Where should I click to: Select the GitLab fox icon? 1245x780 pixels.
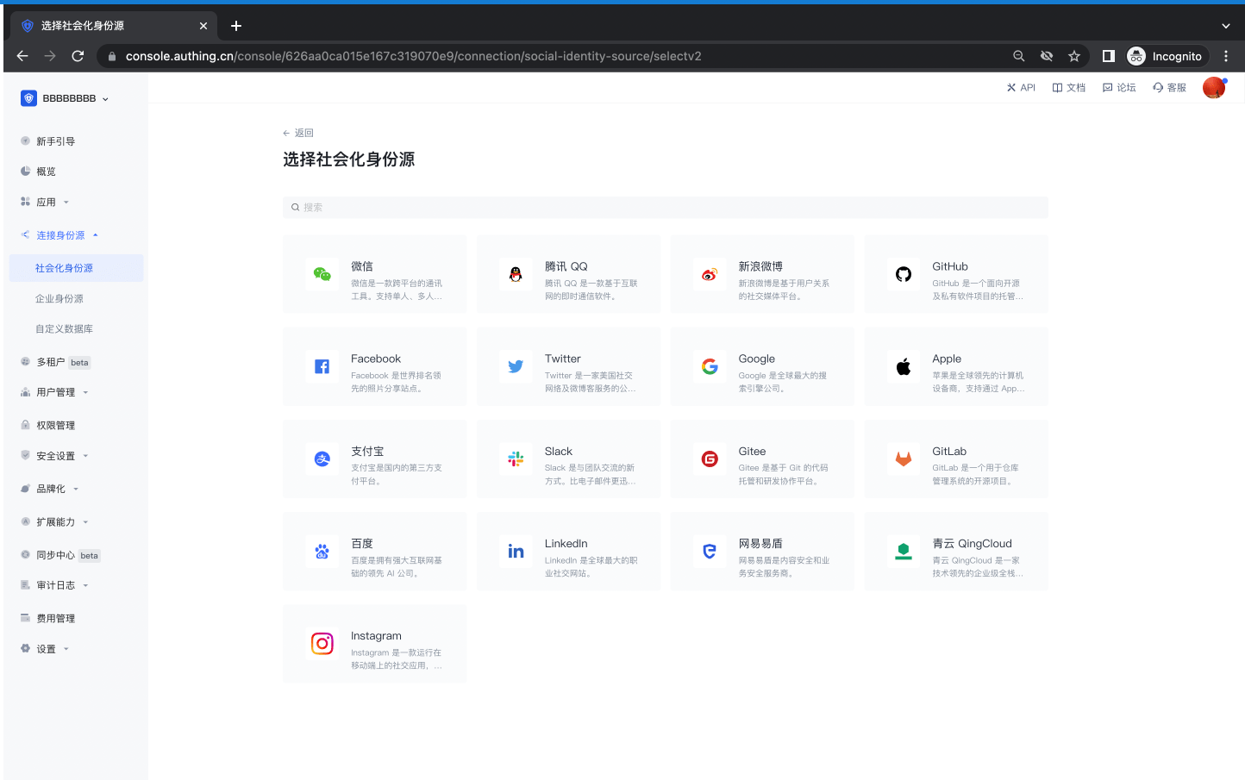[x=903, y=459]
